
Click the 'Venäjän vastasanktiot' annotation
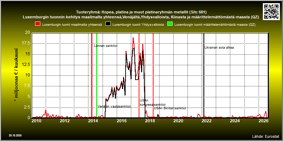click(x=114, y=106)
